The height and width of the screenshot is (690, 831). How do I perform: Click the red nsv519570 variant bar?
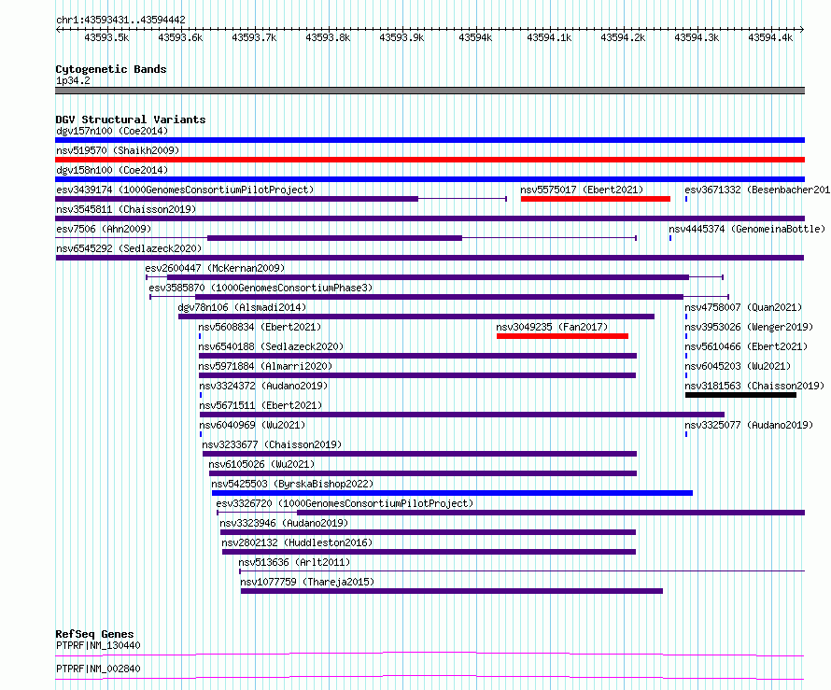pyautogui.click(x=430, y=160)
